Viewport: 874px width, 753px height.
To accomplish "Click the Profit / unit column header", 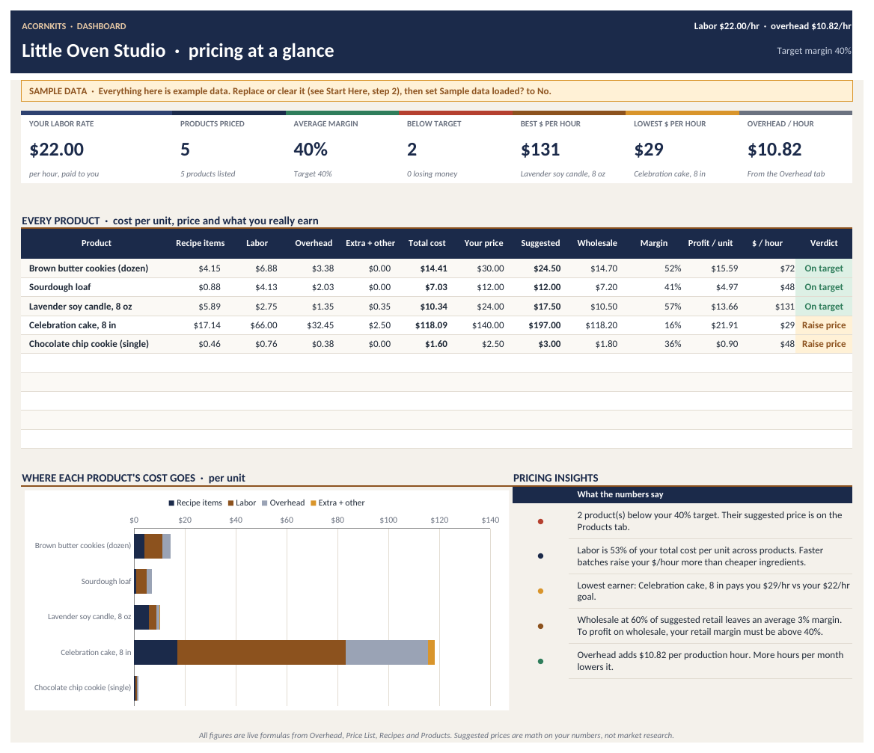I will click(710, 243).
